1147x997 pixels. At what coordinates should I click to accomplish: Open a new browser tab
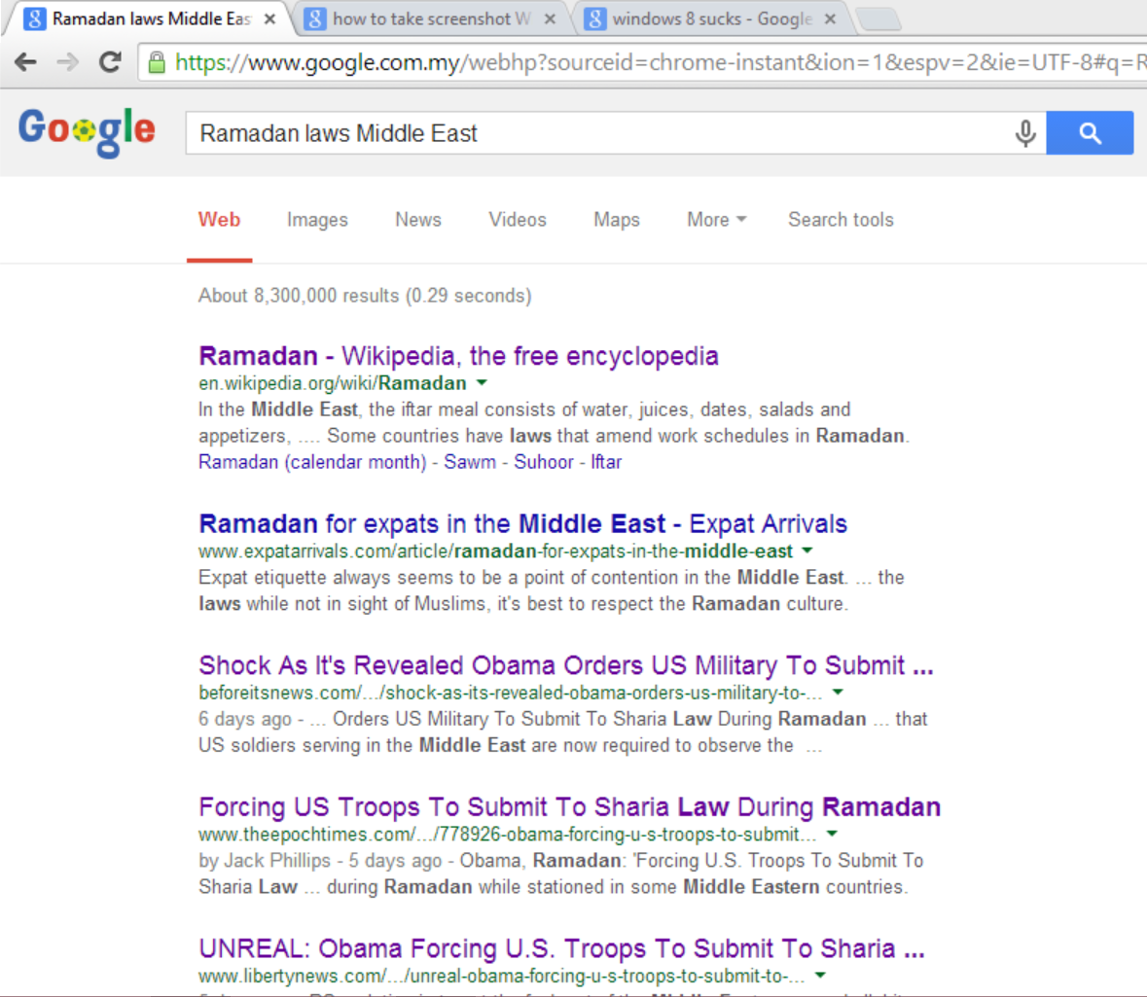(x=878, y=19)
